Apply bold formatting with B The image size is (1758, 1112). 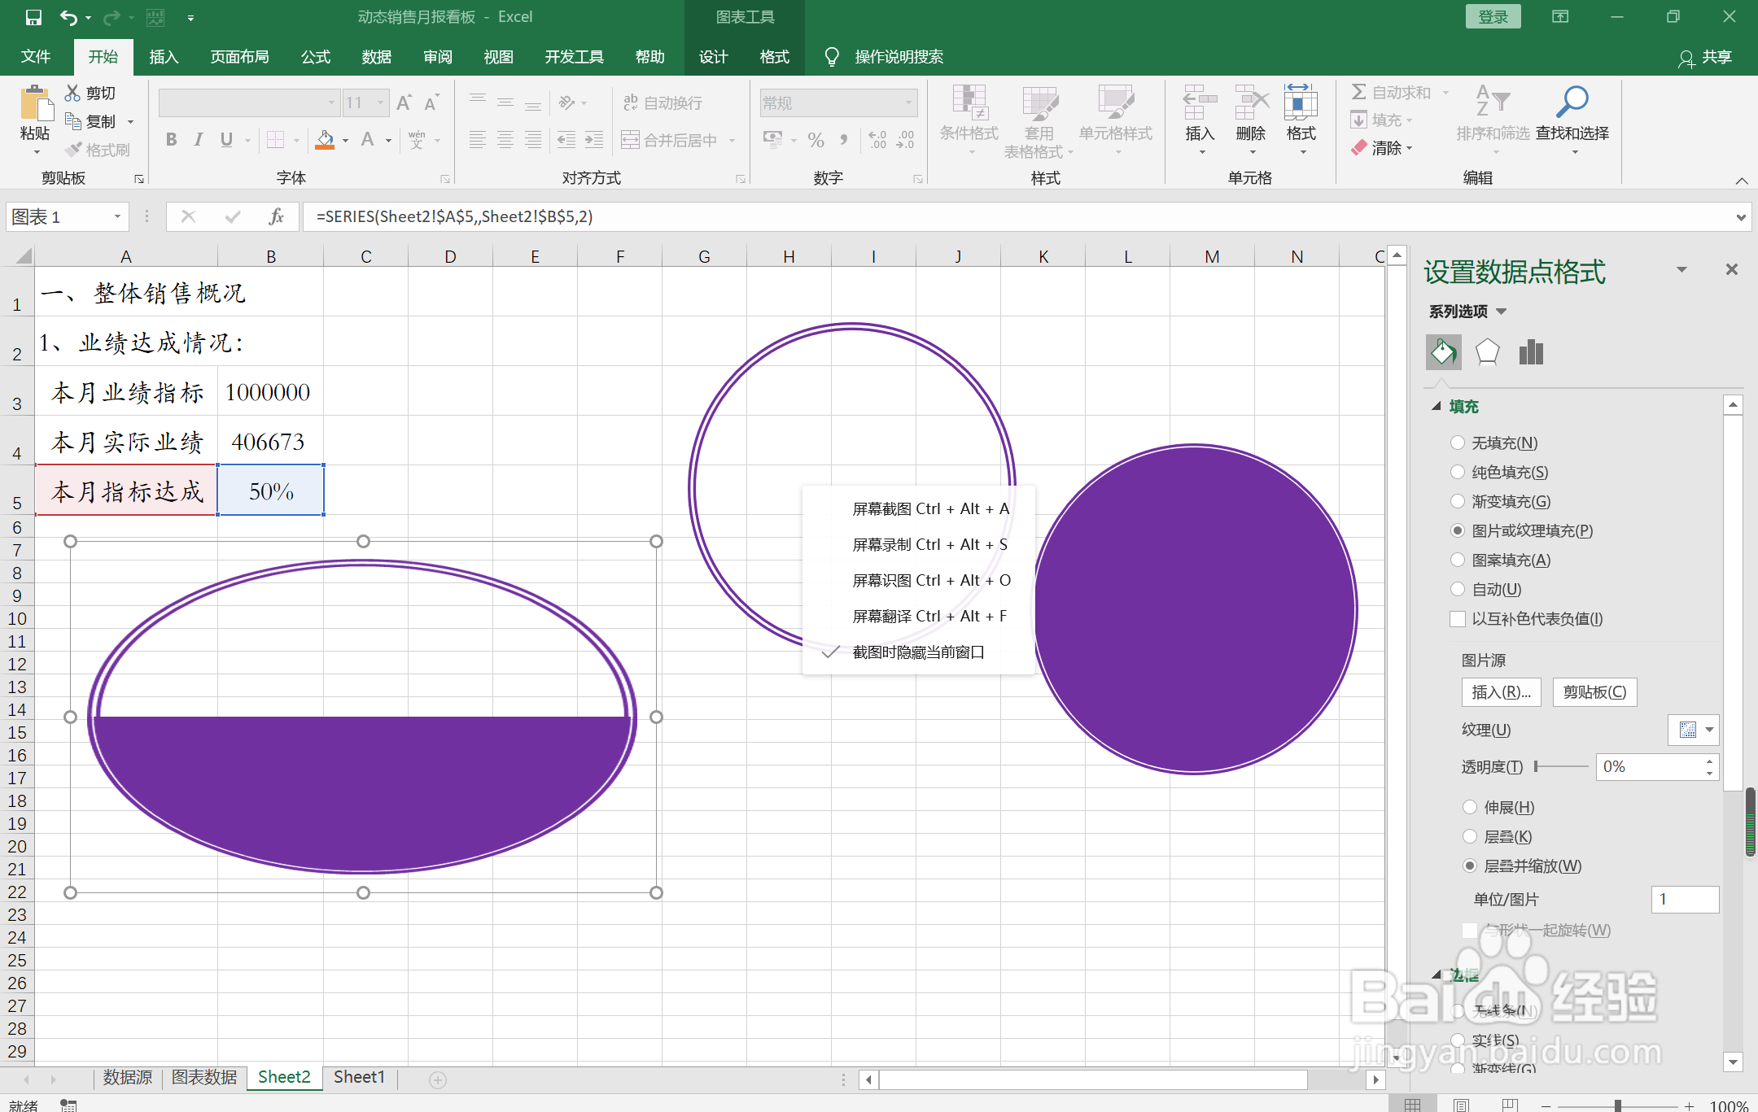(x=171, y=140)
